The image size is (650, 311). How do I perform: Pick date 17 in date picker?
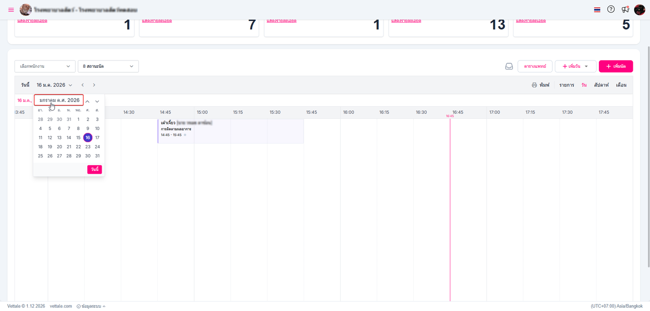click(97, 137)
